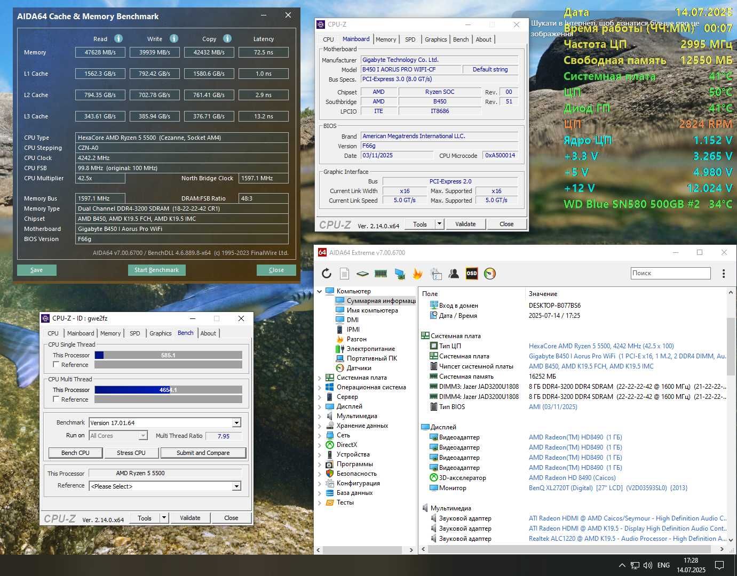Open Tools dropdown arrow in CPU-Z Bench window
Viewport: 737px width, 576px height.
(164, 518)
